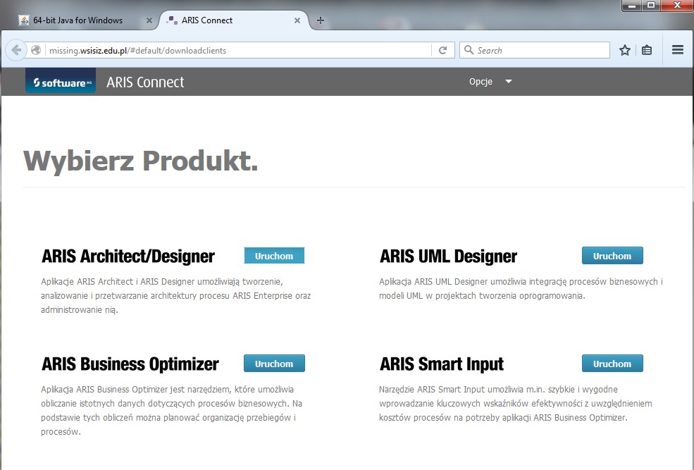Screen dimensions: 694x470
Task: Launch ARIS UML Designer with Uruchom
Action: (612, 256)
